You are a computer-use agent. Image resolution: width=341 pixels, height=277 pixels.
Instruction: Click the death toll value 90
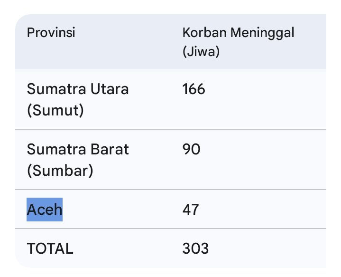(x=191, y=150)
